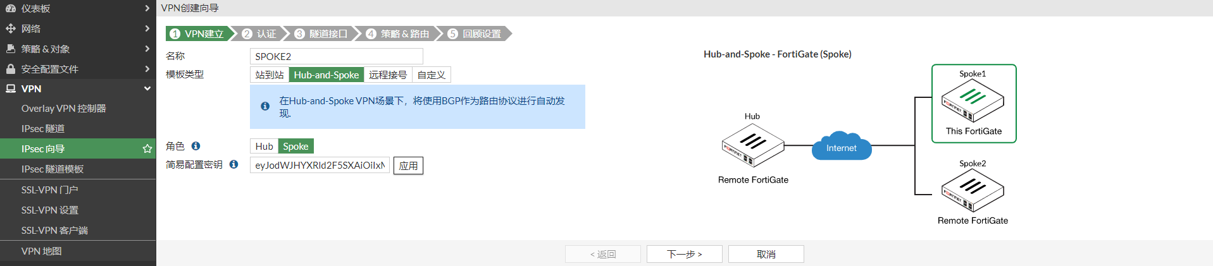Click the 名称 input field

point(336,56)
